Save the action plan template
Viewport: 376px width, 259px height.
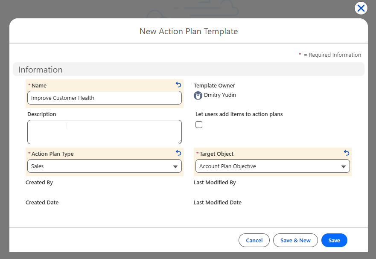coord(334,240)
